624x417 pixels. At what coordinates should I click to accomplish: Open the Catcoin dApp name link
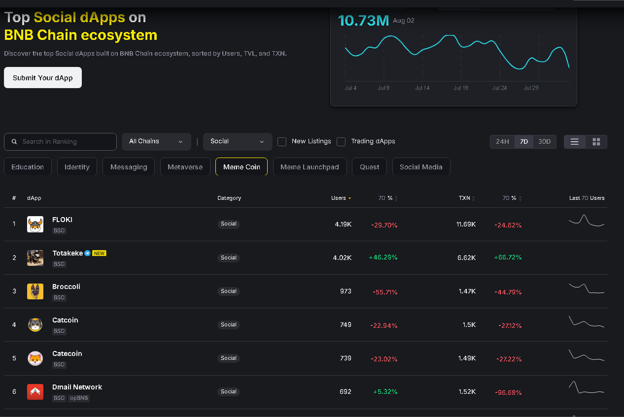coord(65,320)
